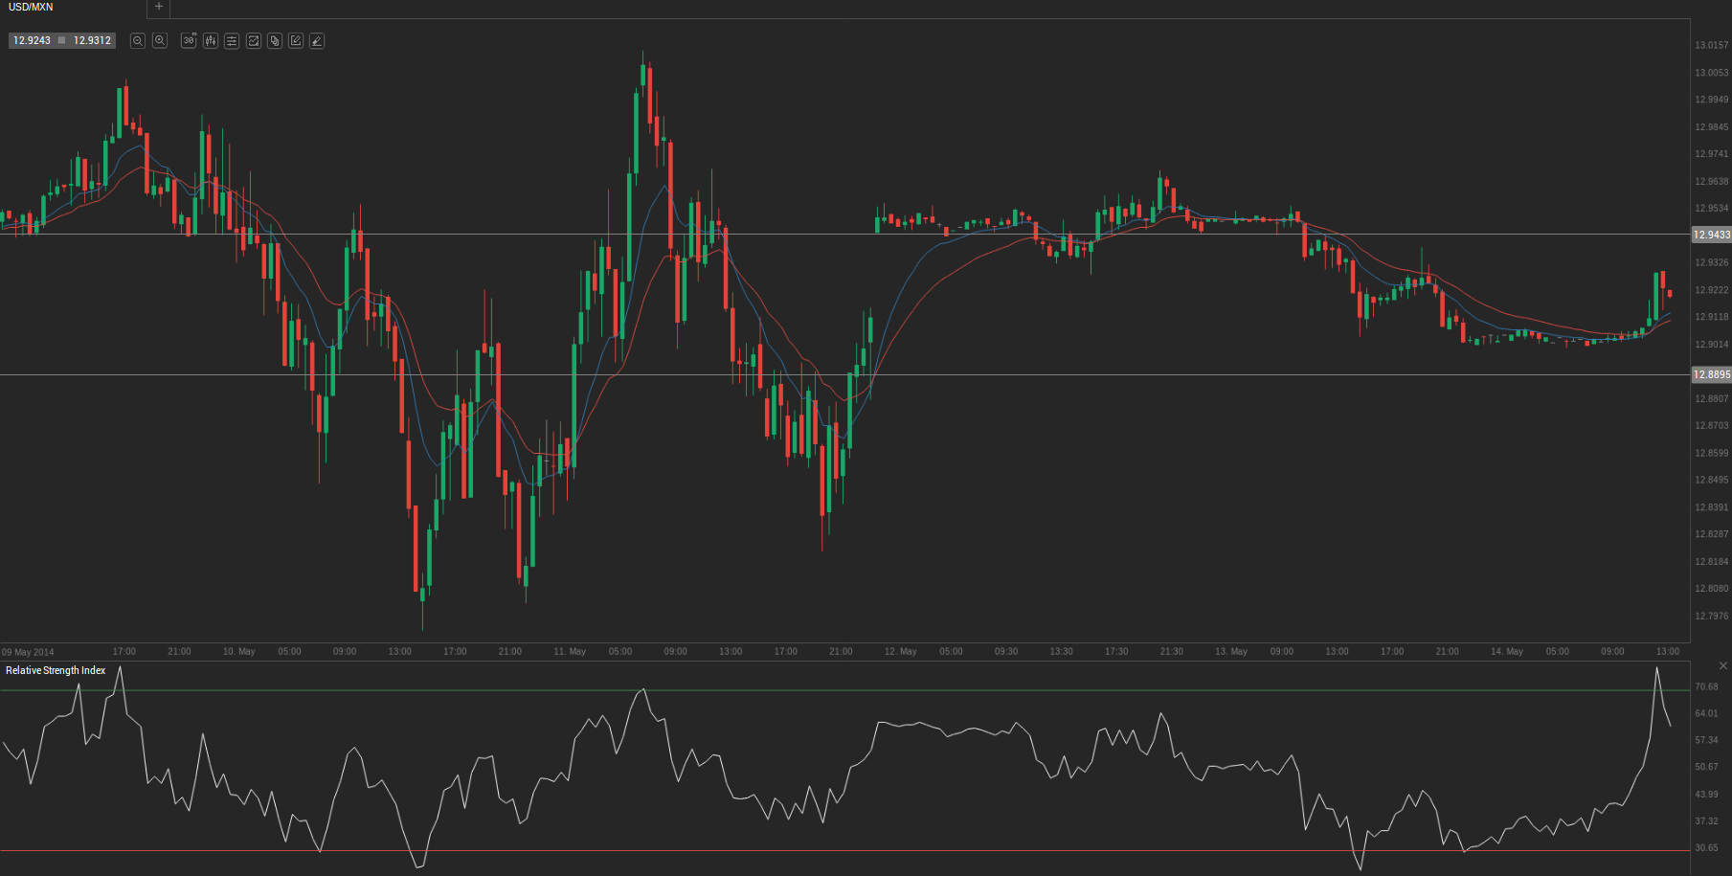Click the 14. May date on time axis

point(1506,651)
